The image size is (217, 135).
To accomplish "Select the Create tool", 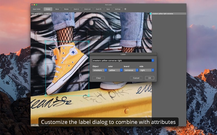I will [x=48, y=9].
